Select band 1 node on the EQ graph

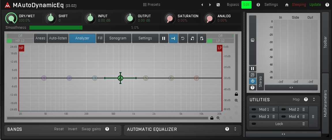coord(44,78)
